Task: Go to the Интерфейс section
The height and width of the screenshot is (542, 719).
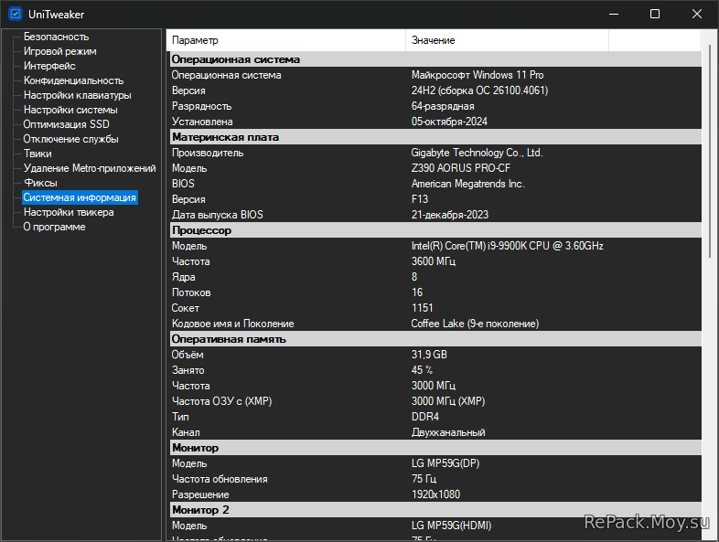Action: click(x=49, y=66)
